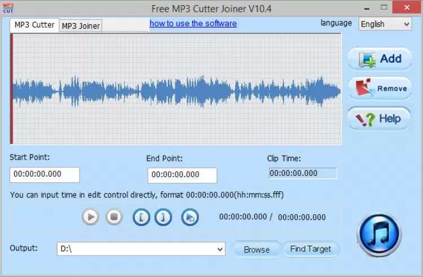Click the red playhead marker in waveform
The width and height of the screenshot is (423, 277).
pyautogui.click(x=11, y=89)
